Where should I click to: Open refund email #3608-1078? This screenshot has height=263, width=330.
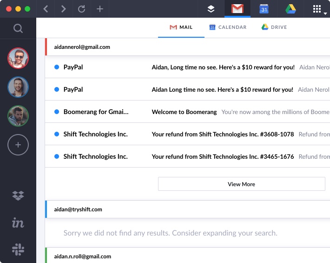(187, 134)
